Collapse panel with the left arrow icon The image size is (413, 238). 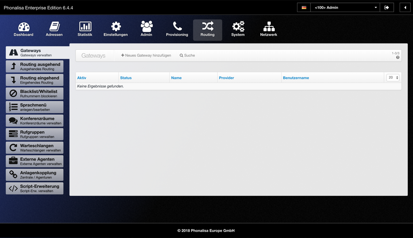[405, 7]
